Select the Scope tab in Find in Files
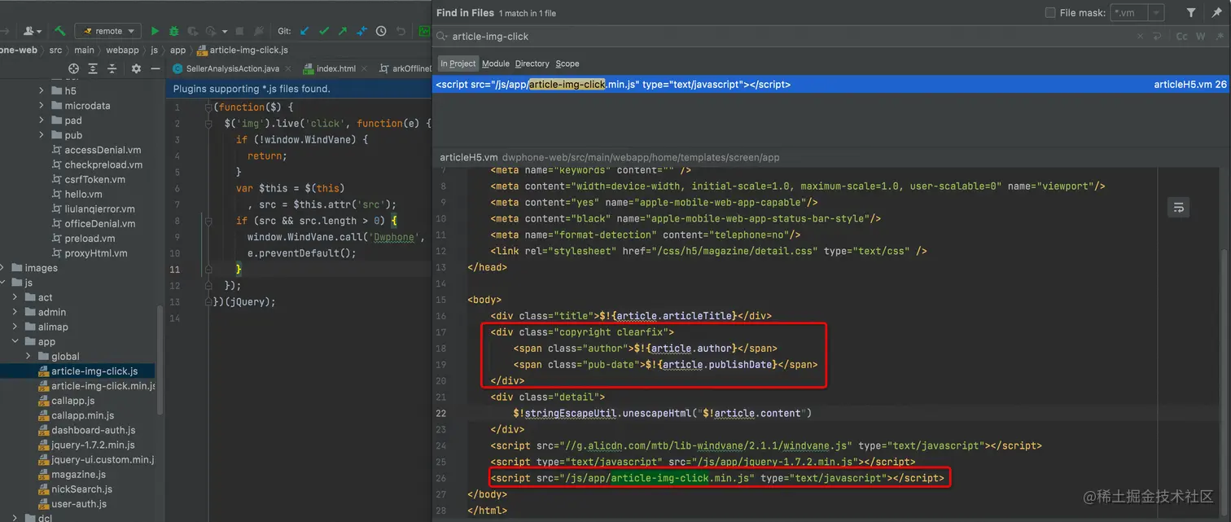This screenshot has width=1231, height=522. [x=567, y=64]
